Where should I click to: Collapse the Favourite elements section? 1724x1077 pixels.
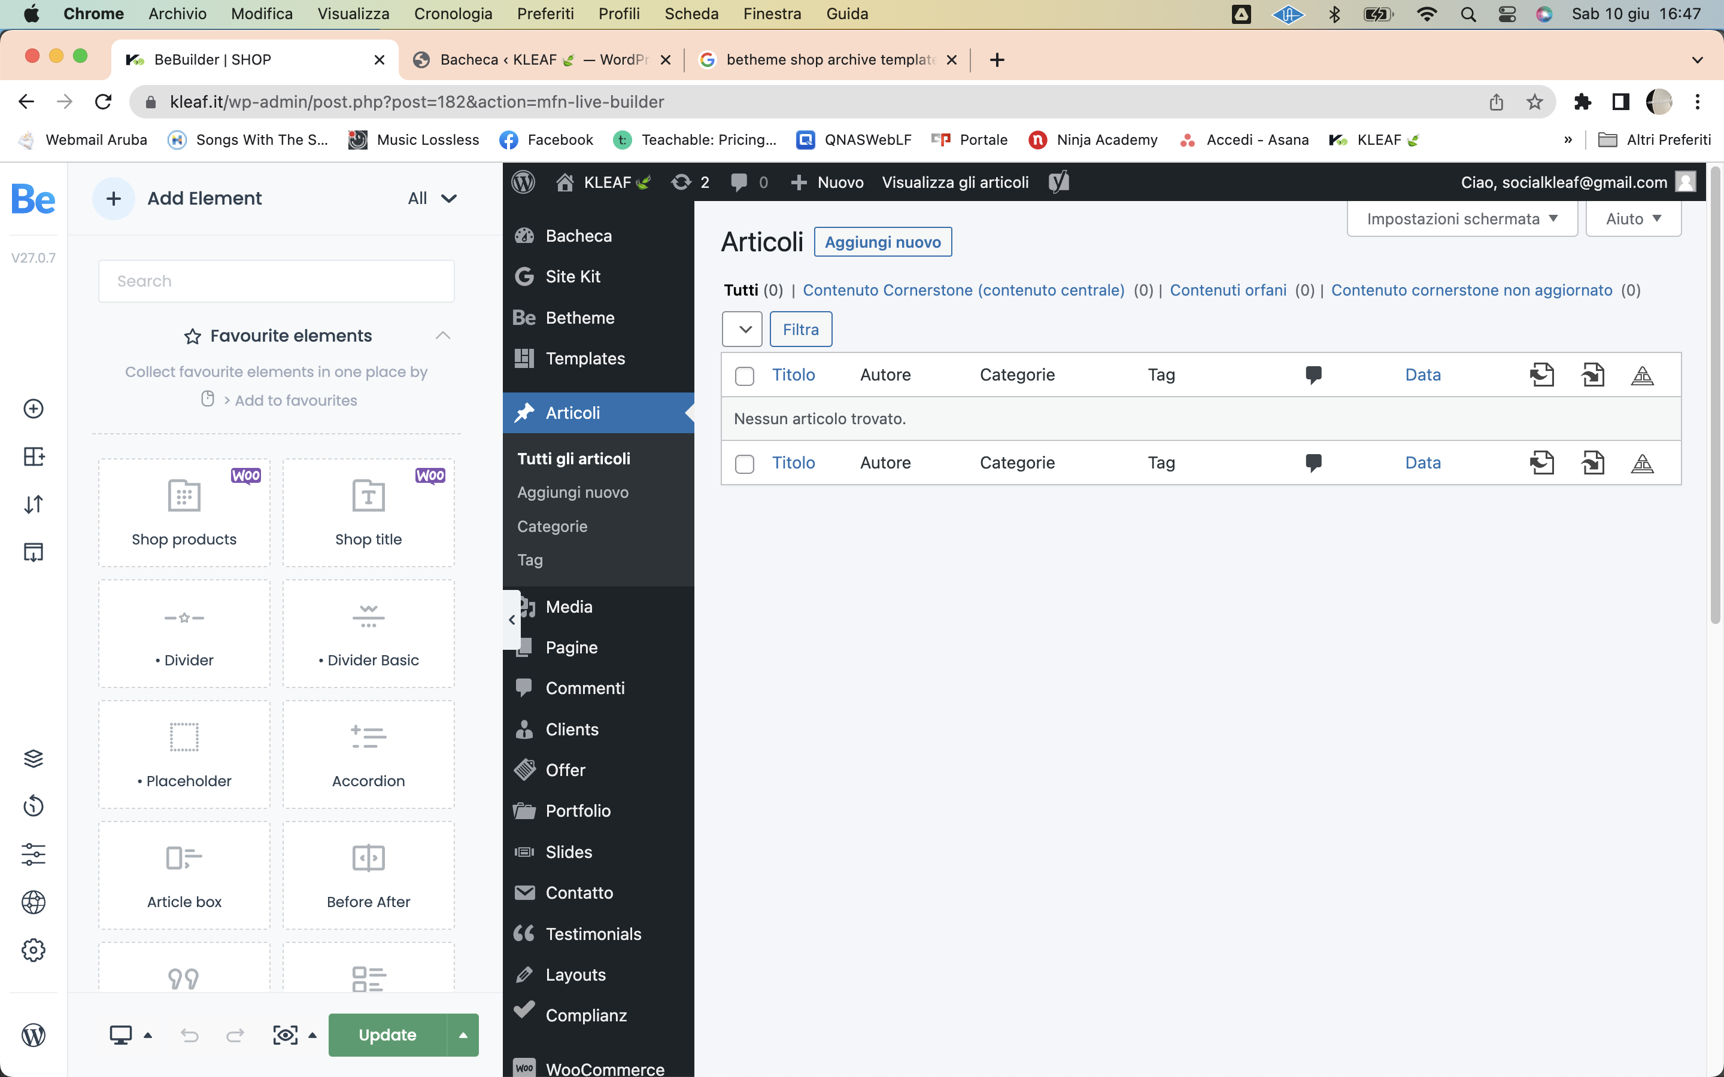443,336
